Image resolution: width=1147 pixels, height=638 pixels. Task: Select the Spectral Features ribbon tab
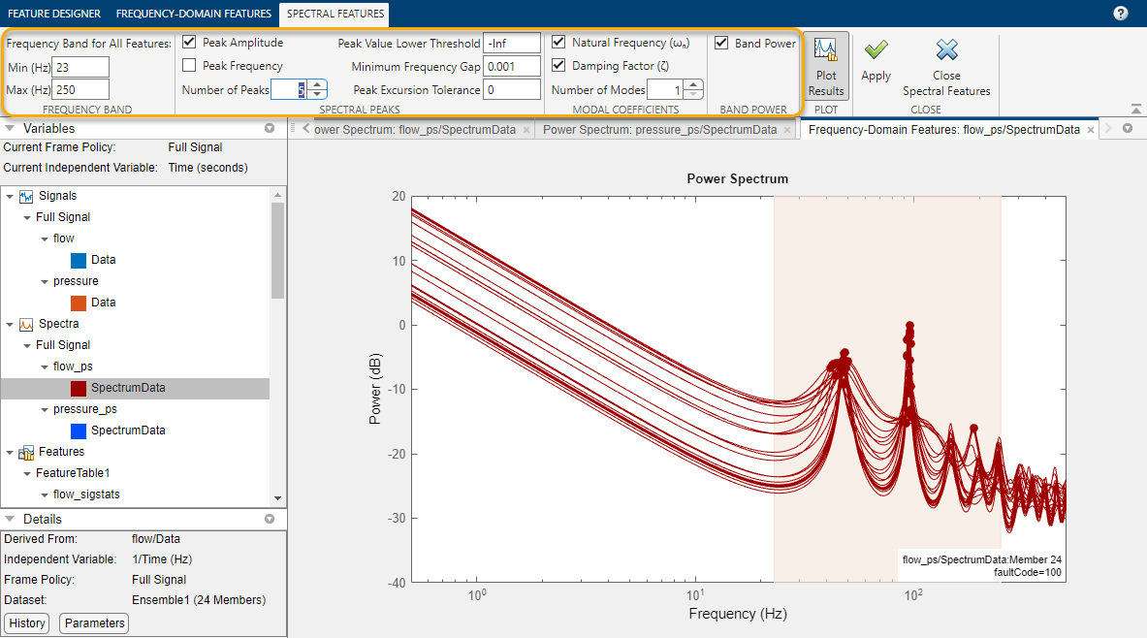point(335,14)
